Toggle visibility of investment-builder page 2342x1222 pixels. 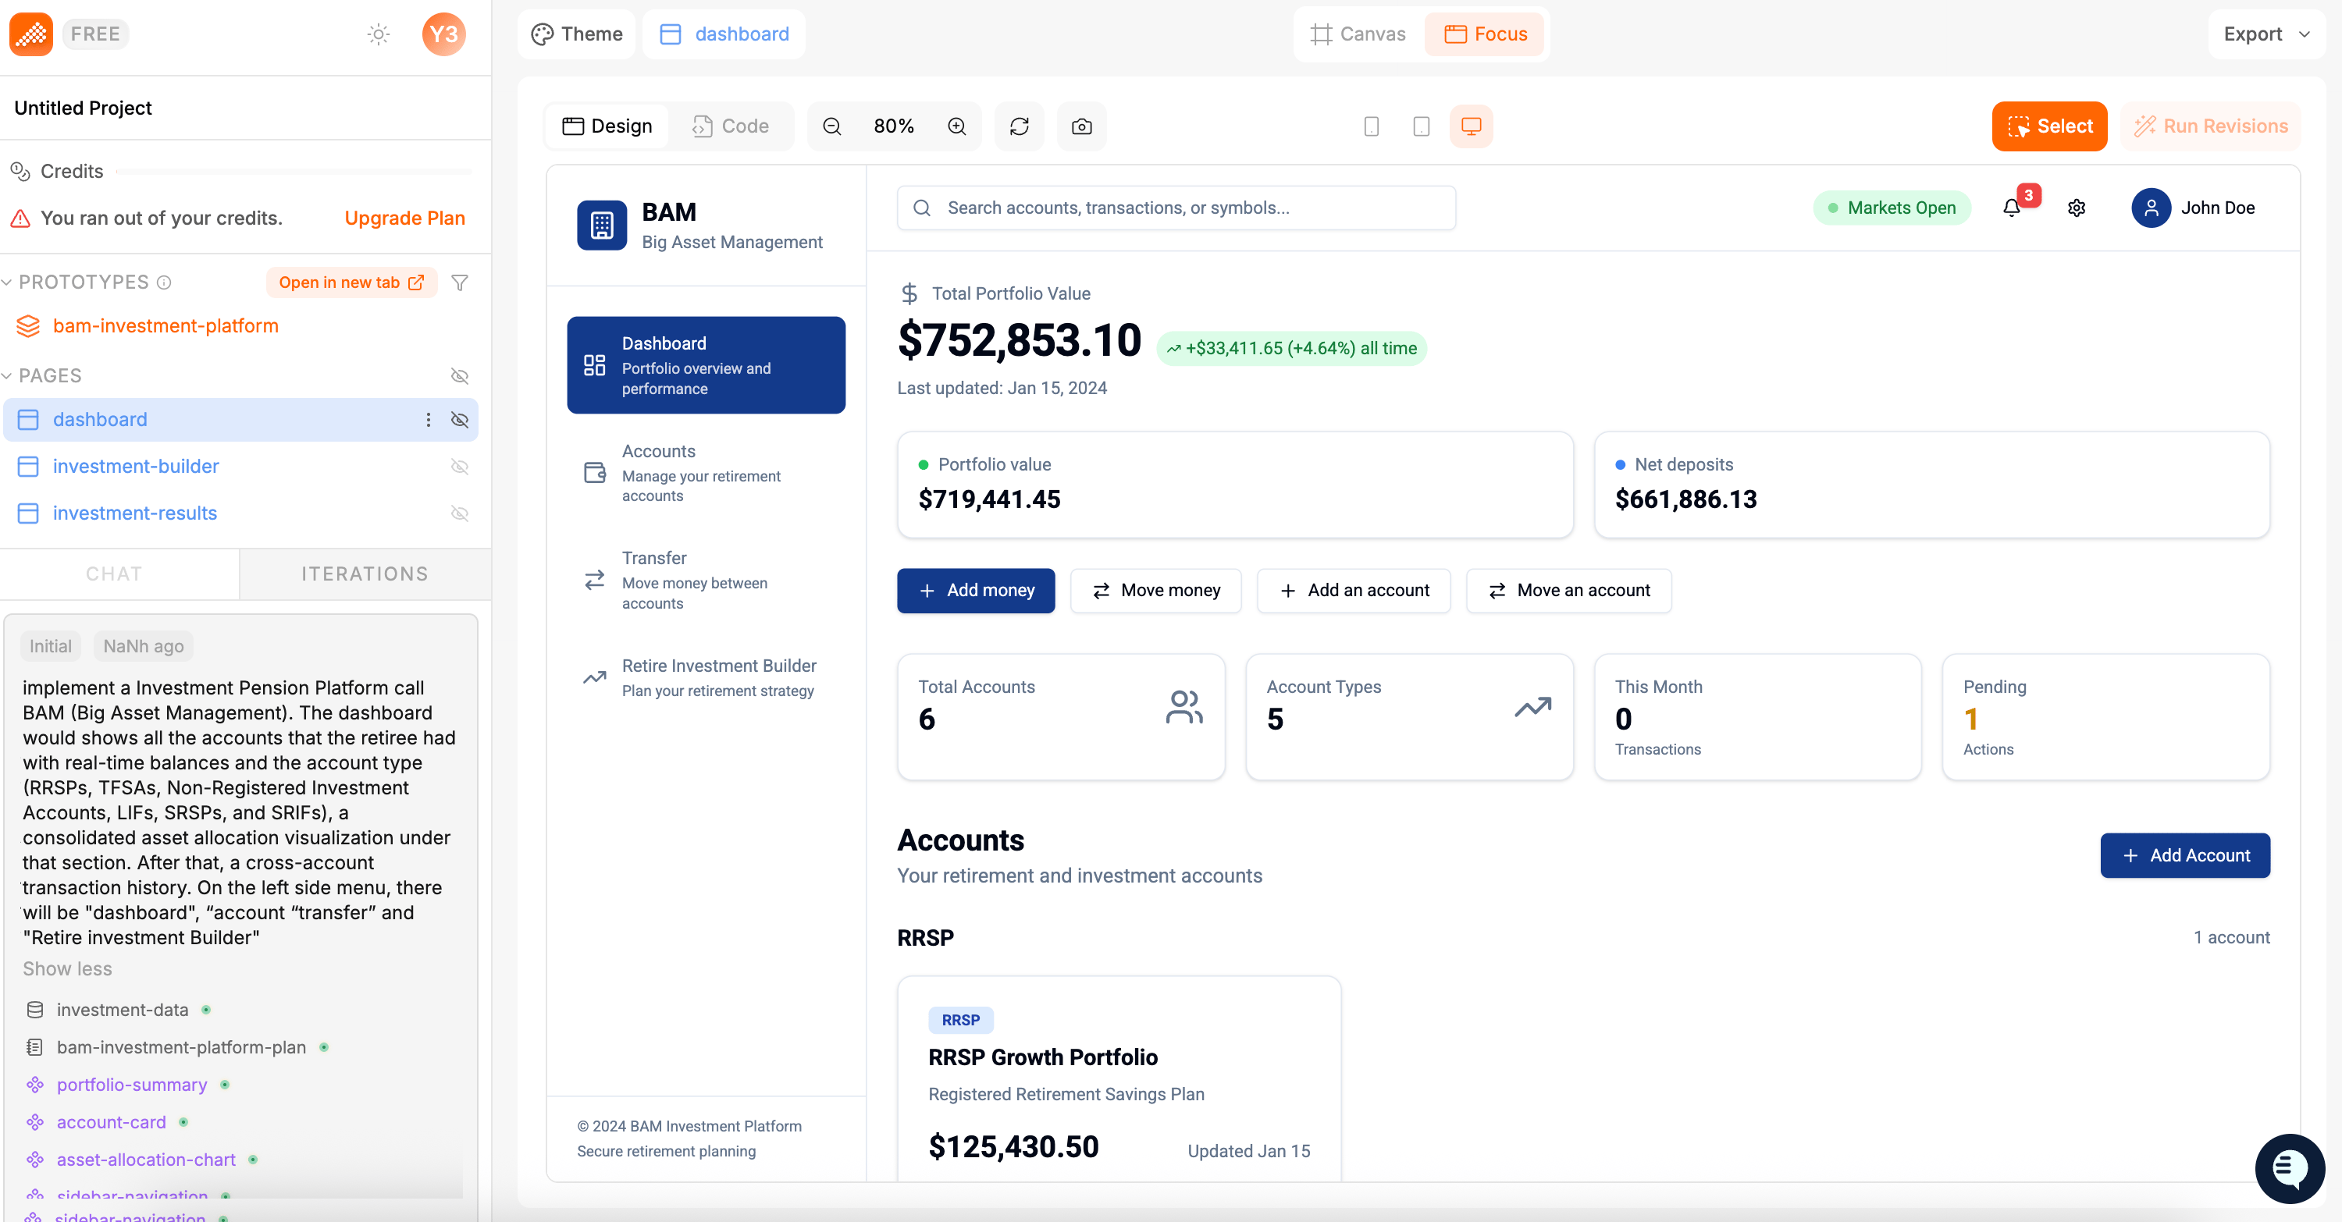tap(460, 466)
